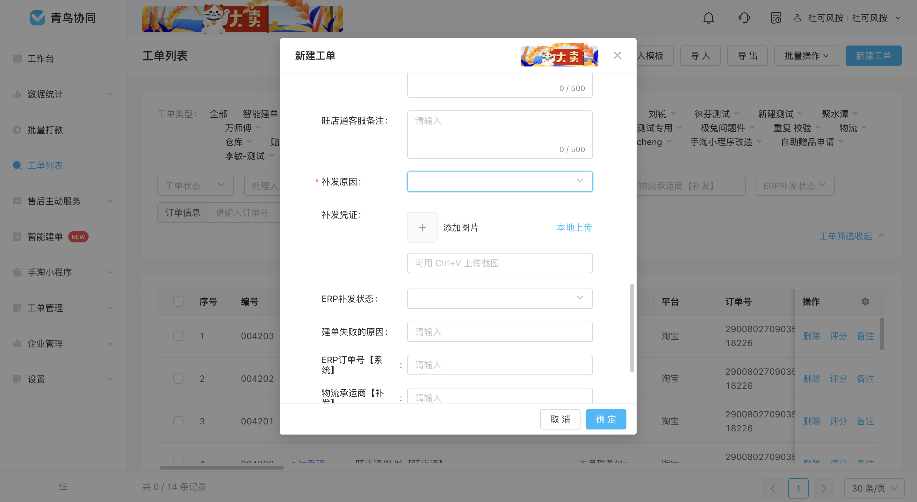
Task: Open the 30 条/页 page size dropdown
Action: (x=874, y=488)
